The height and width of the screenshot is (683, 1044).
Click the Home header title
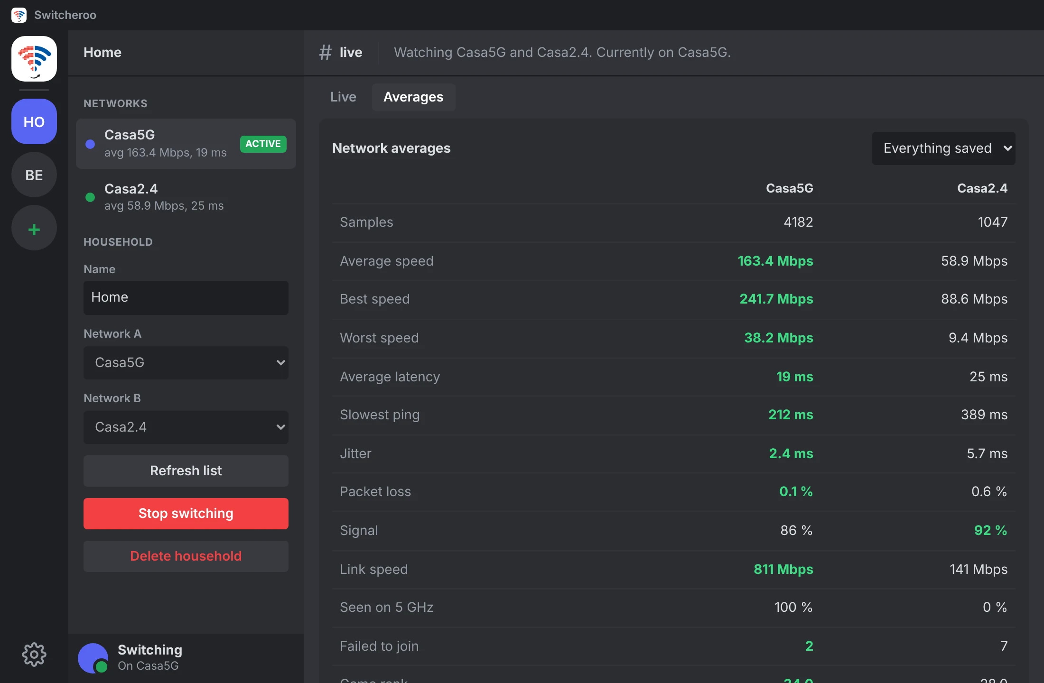coord(103,52)
